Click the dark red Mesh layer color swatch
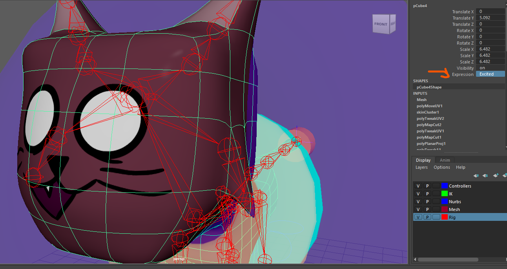The image size is (507, 269). (445, 209)
